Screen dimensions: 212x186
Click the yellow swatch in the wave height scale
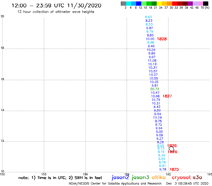[x=159, y=3]
